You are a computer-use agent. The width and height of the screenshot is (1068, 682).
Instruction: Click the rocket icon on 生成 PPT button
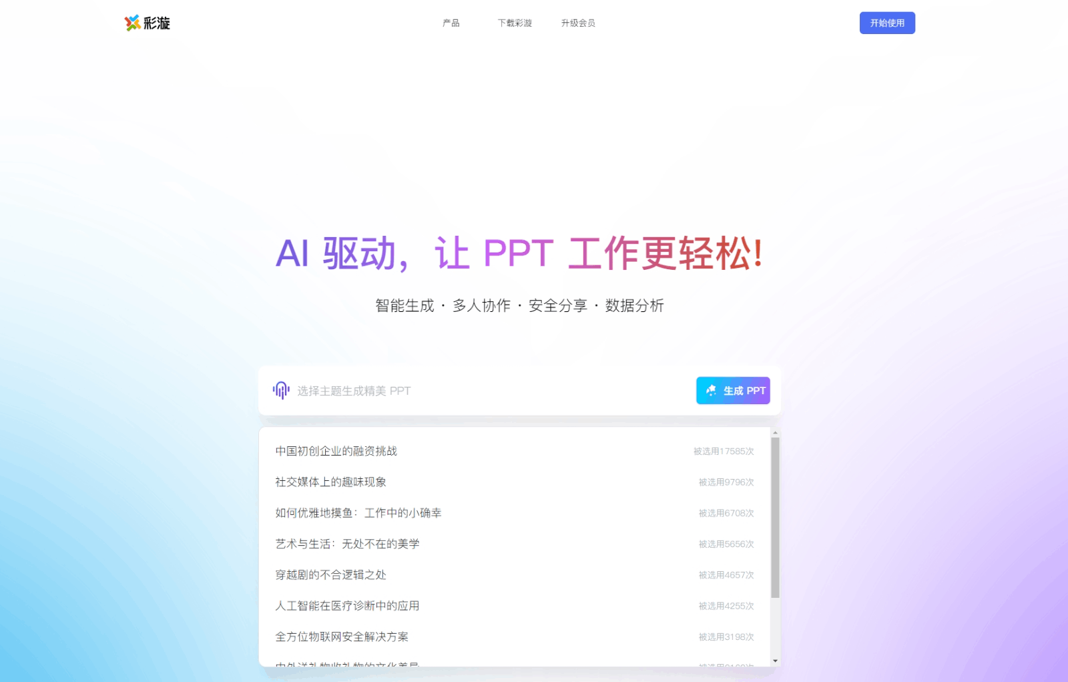[711, 391]
